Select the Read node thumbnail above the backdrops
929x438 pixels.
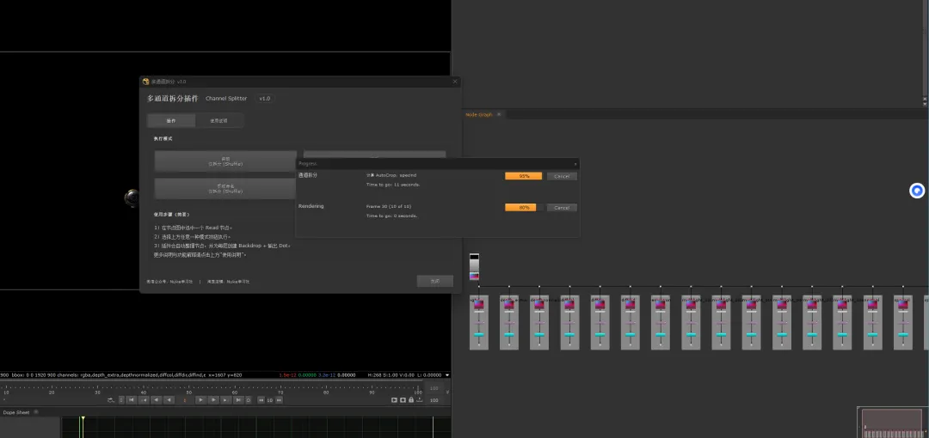tap(474, 267)
